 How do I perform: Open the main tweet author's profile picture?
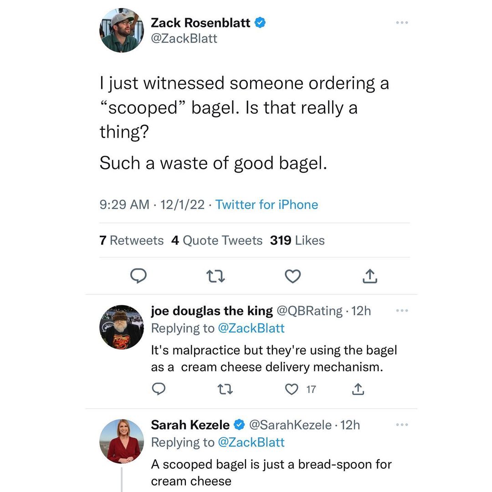121,30
